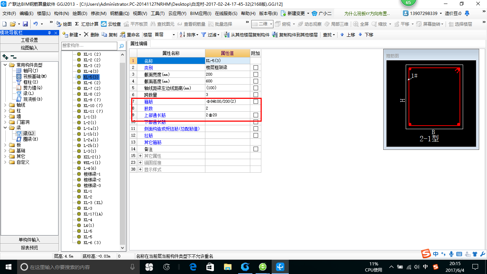Screen dimensions: 487x274
Task: Tick 附加 checkbox for 截面高度 row
Action: coord(256,81)
